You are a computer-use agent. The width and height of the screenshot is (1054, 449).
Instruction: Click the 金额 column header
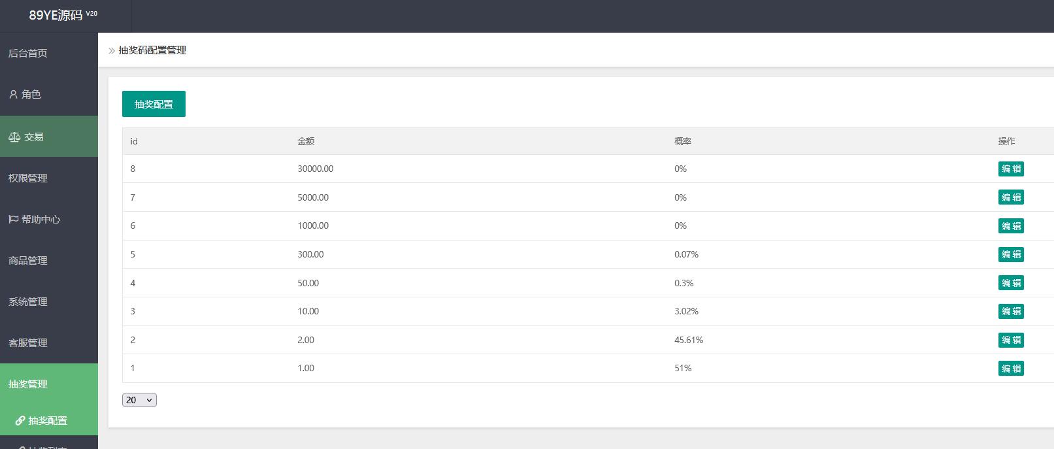tap(306, 141)
